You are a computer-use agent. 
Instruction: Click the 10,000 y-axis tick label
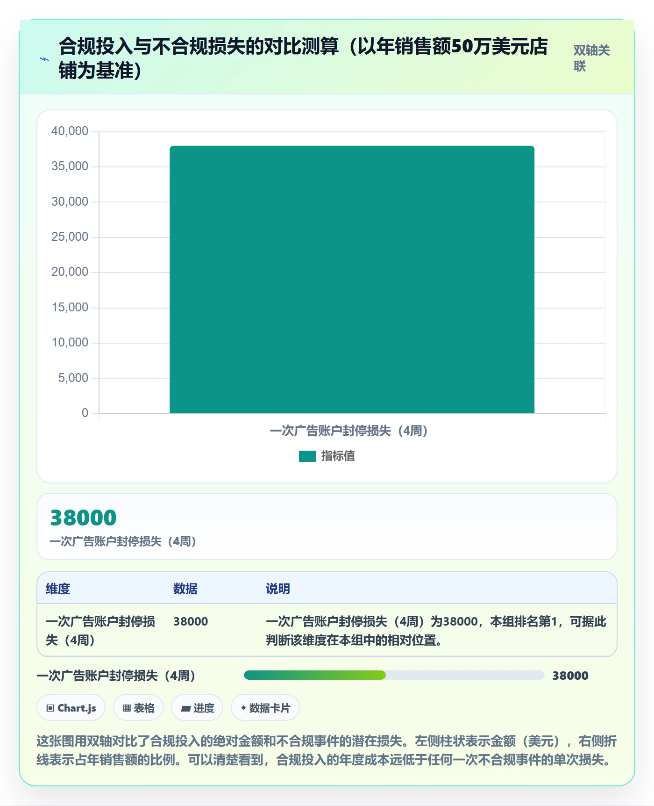[x=70, y=342]
